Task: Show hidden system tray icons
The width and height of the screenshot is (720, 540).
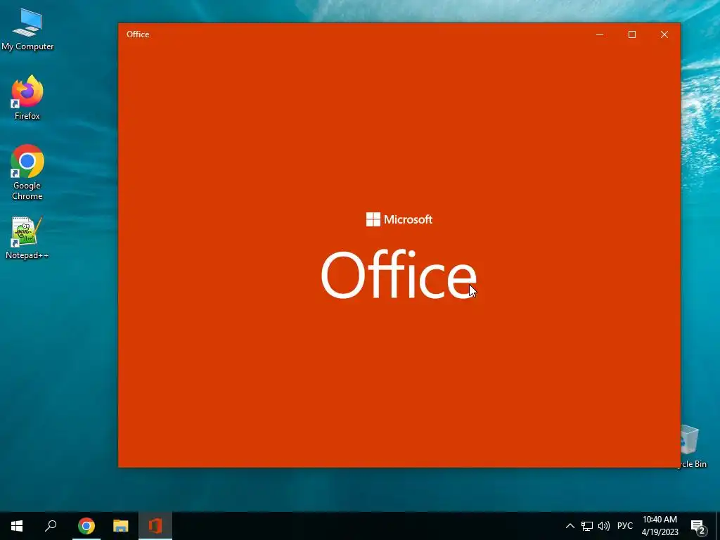Action: click(x=570, y=526)
